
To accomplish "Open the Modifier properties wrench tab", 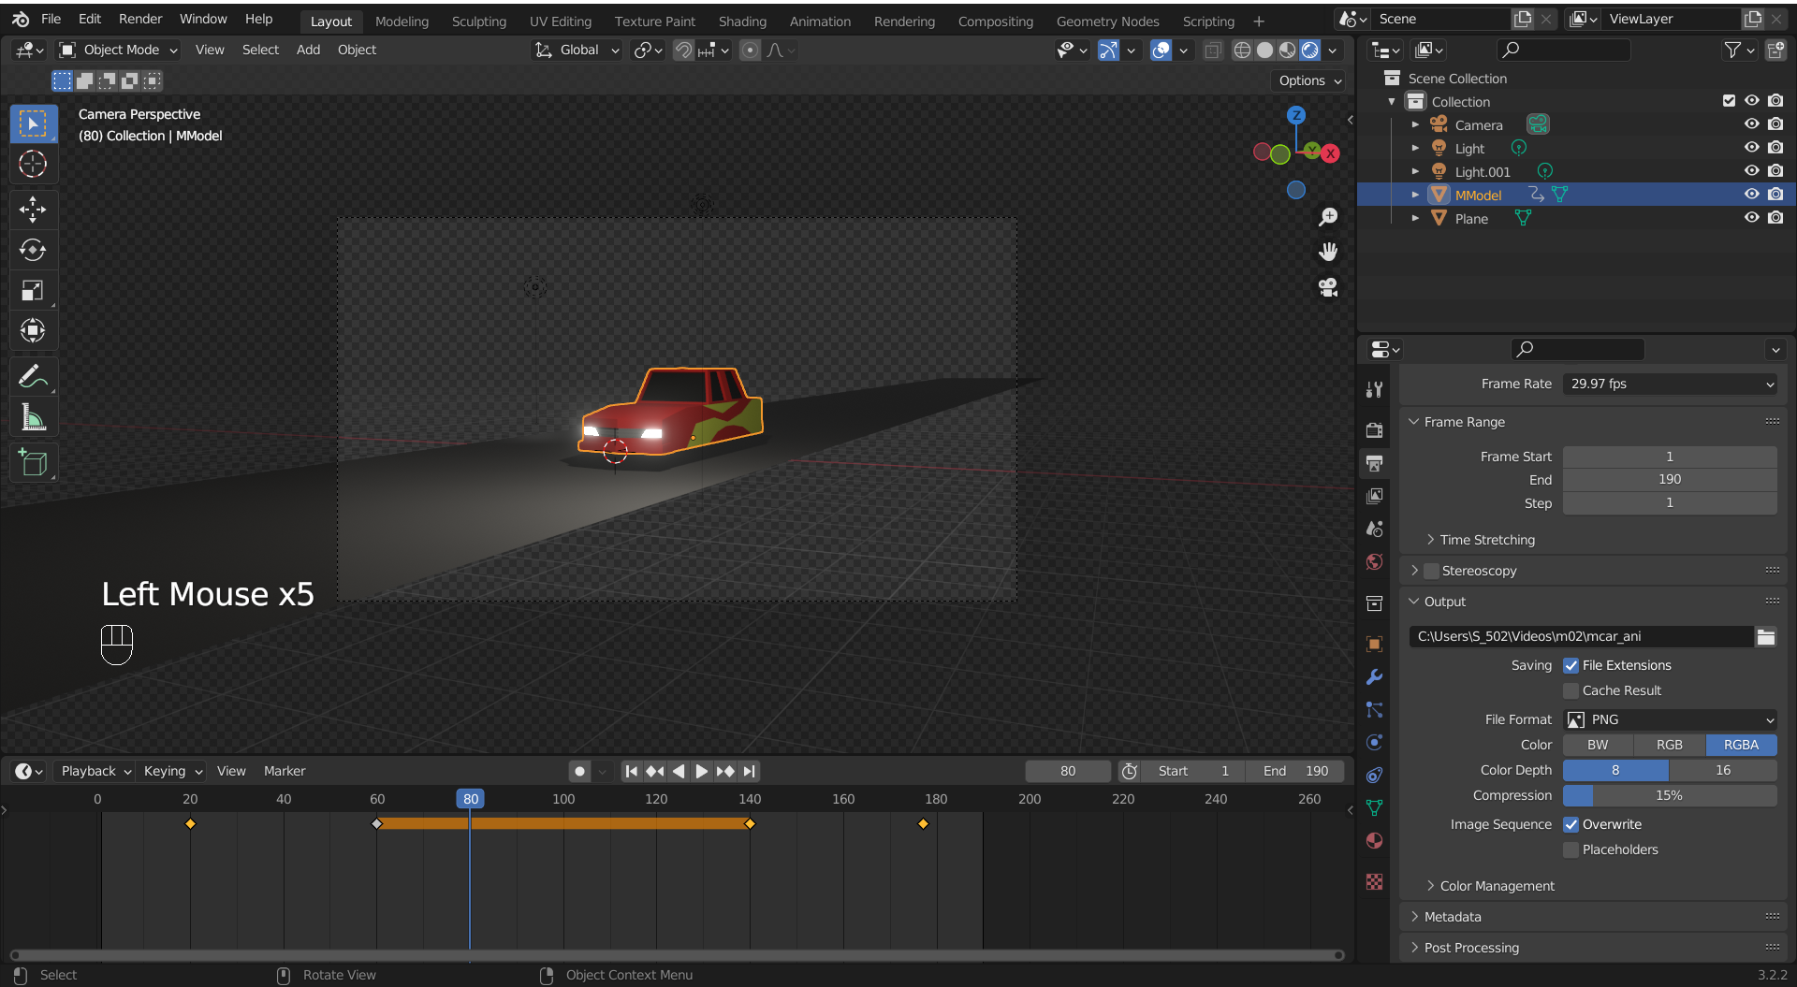I will click(1374, 677).
